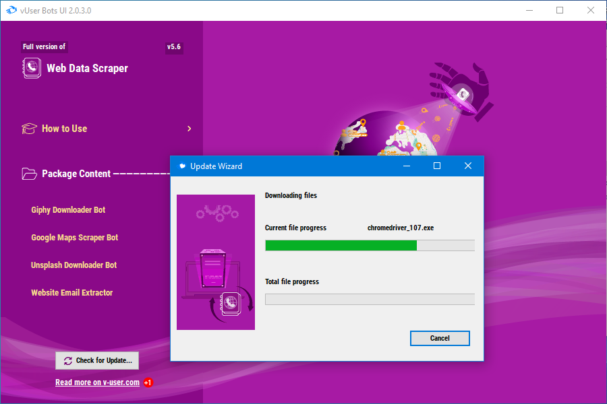Click the vUser Bots UI app logo icon
607x404 pixels.
click(x=11, y=10)
